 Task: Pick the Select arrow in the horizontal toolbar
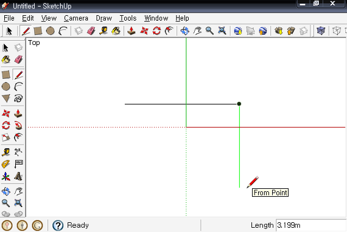9,31
